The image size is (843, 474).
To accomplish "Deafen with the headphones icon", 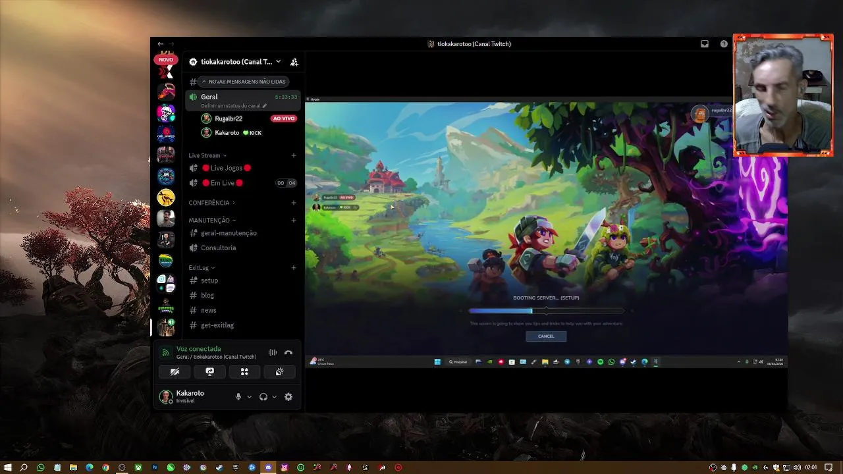I will 263,397.
